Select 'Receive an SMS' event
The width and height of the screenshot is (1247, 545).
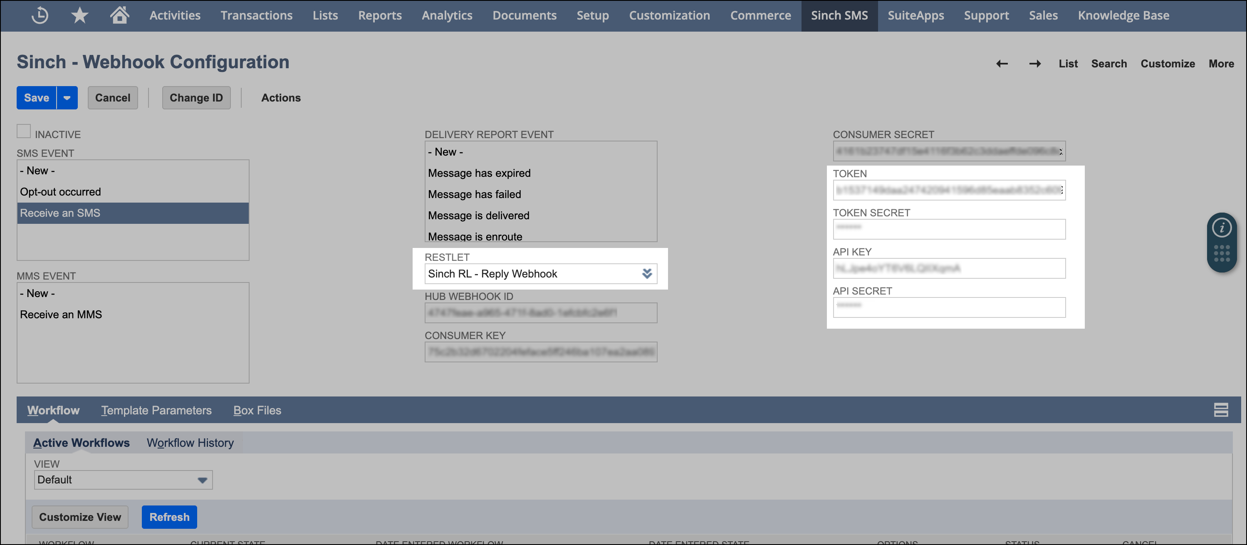(133, 213)
